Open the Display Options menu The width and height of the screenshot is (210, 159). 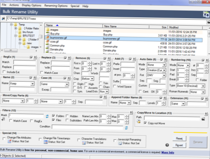[x=31, y=5]
